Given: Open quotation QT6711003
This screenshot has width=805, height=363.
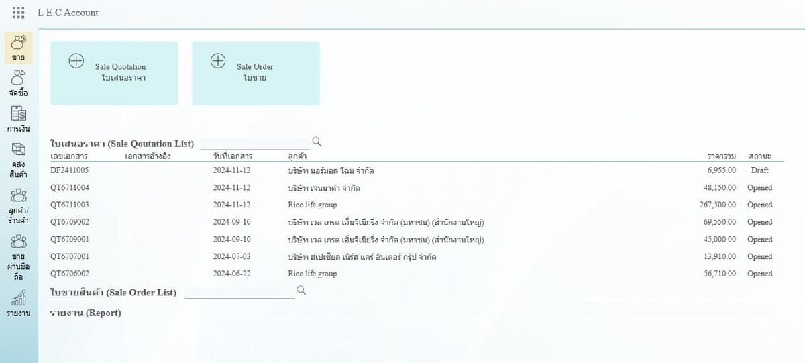Looking at the screenshot, I should pos(70,205).
